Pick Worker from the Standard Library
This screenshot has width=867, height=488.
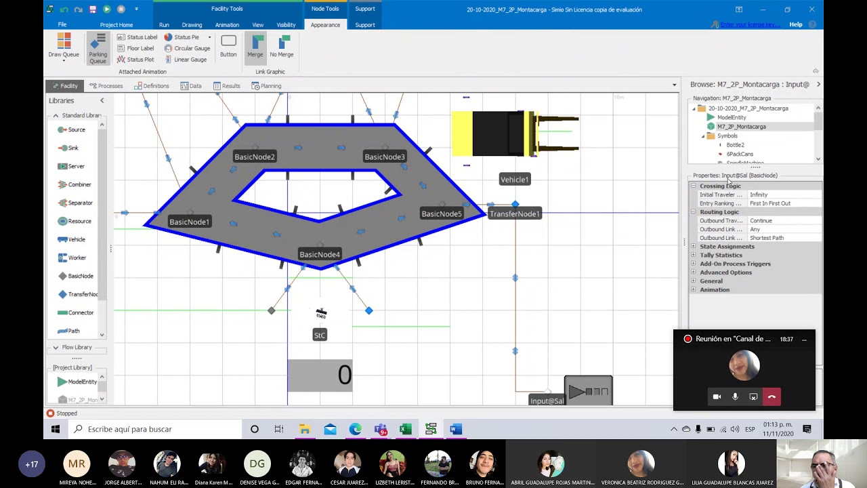(71, 258)
